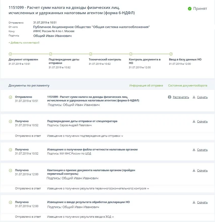Click the printer icon beside Распечатать
This screenshot has height=222, width=215.
169,97
